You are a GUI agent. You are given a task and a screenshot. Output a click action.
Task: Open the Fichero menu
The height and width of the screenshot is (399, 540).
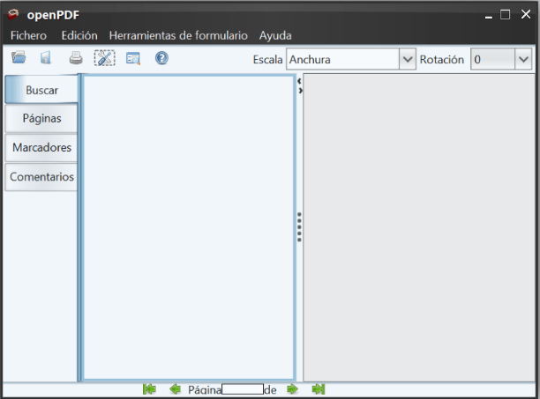pyautogui.click(x=29, y=36)
